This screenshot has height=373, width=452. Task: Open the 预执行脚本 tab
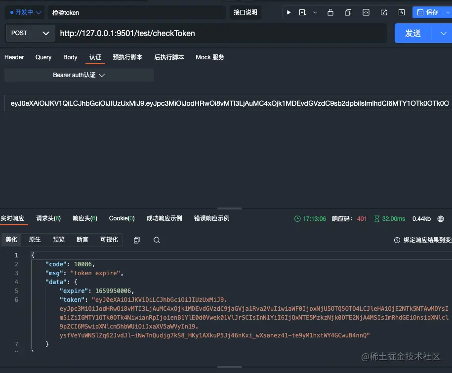click(x=127, y=57)
